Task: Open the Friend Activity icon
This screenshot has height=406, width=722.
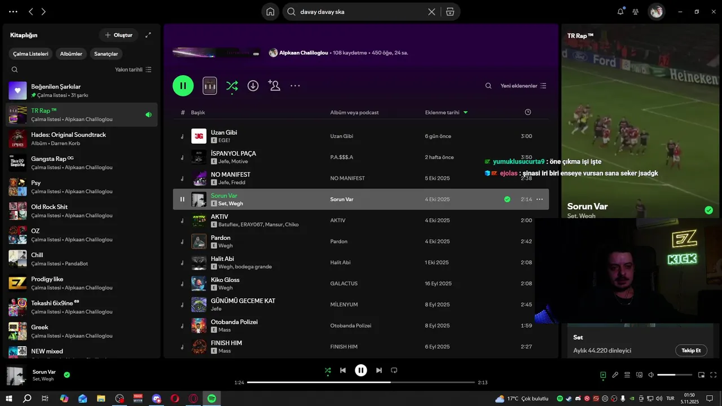Action: [636, 11]
